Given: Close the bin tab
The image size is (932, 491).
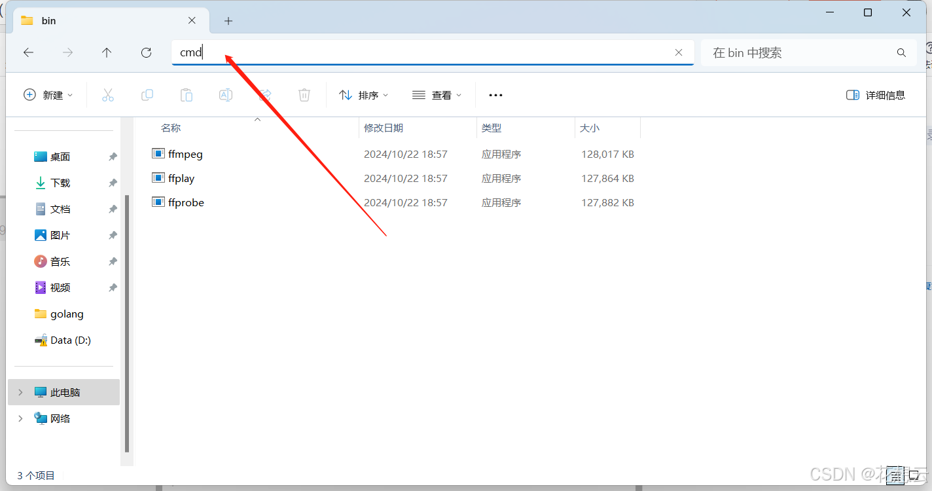Looking at the screenshot, I should (192, 20).
